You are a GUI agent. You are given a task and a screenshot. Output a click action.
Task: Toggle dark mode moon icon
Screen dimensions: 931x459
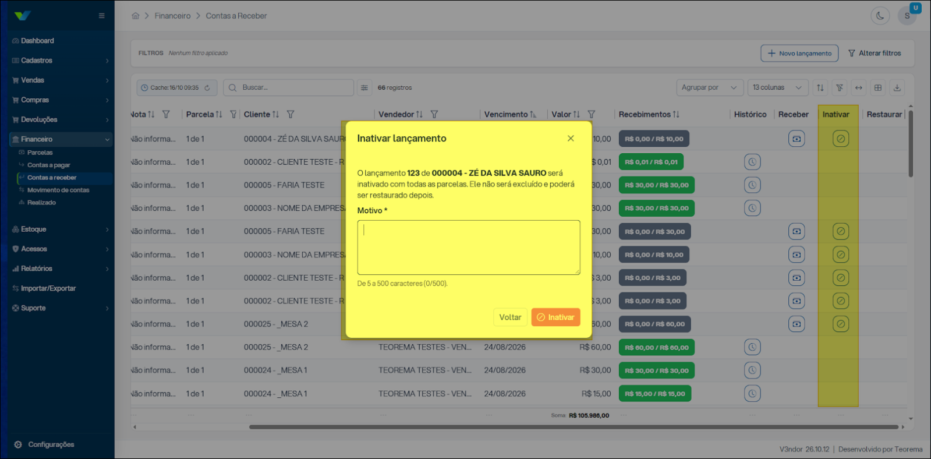pyautogui.click(x=880, y=16)
